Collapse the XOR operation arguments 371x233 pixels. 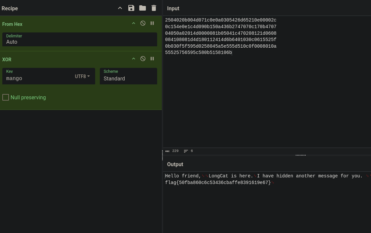click(133, 59)
